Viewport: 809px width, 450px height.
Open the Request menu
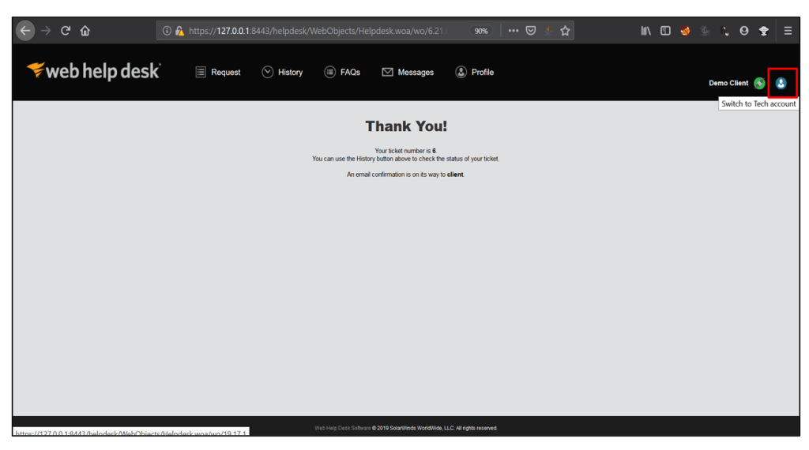pos(218,72)
